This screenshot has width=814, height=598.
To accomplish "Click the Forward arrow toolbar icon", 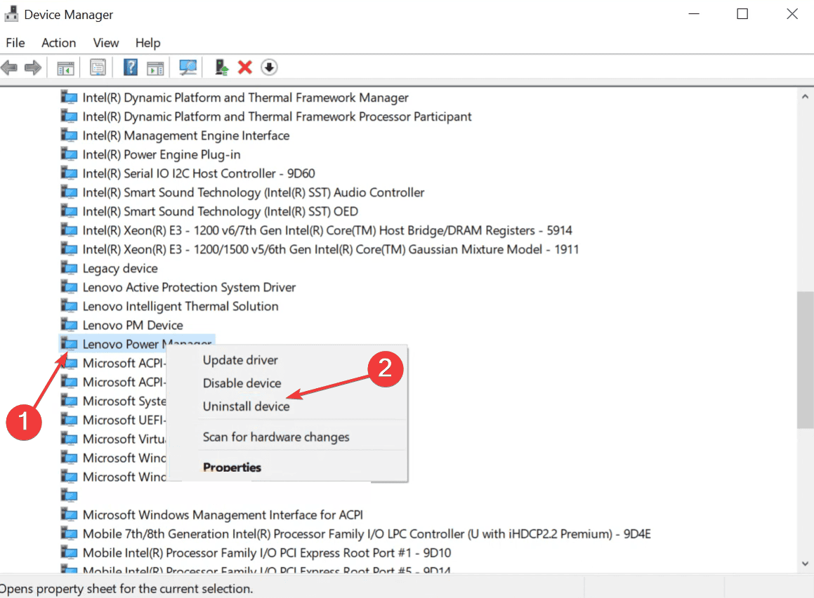I will pyautogui.click(x=33, y=67).
